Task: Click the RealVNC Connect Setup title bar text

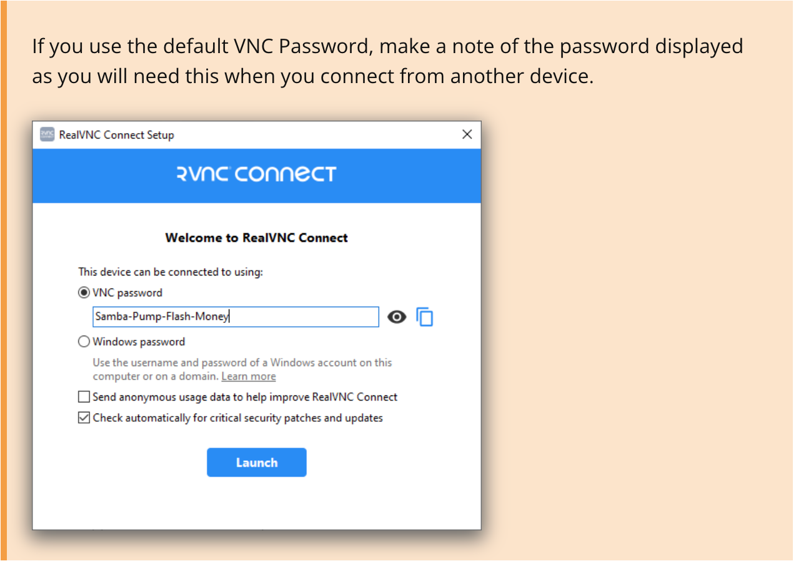Action: click(116, 135)
